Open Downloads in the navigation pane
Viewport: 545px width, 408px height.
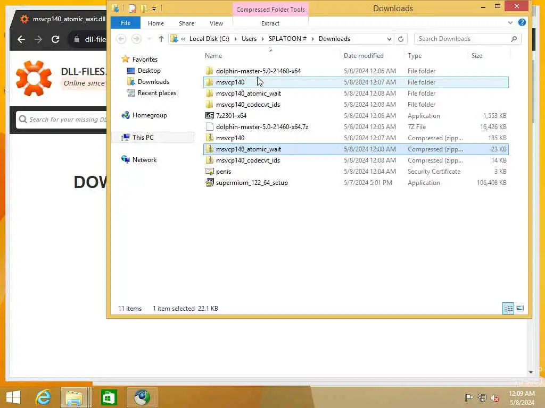153,82
